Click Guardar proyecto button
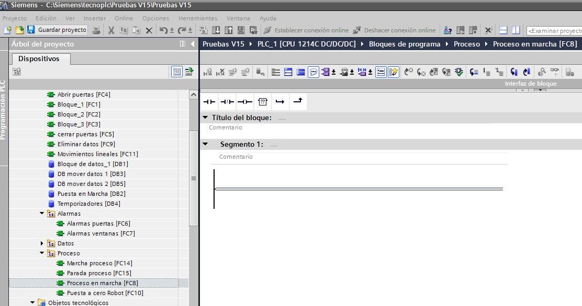The height and width of the screenshot is (306, 582). coord(57,30)
